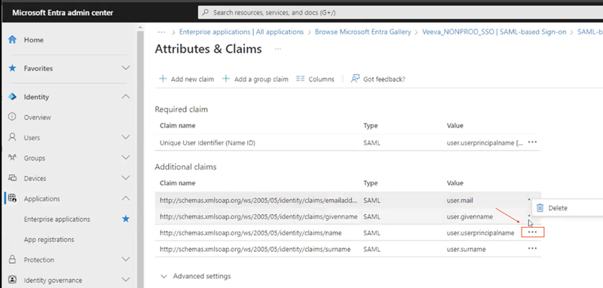Go to Browse Microsoft Entra Gallery breadcrumb
Image resolution: width=603 pixels, height=288 pixels.
363,32
